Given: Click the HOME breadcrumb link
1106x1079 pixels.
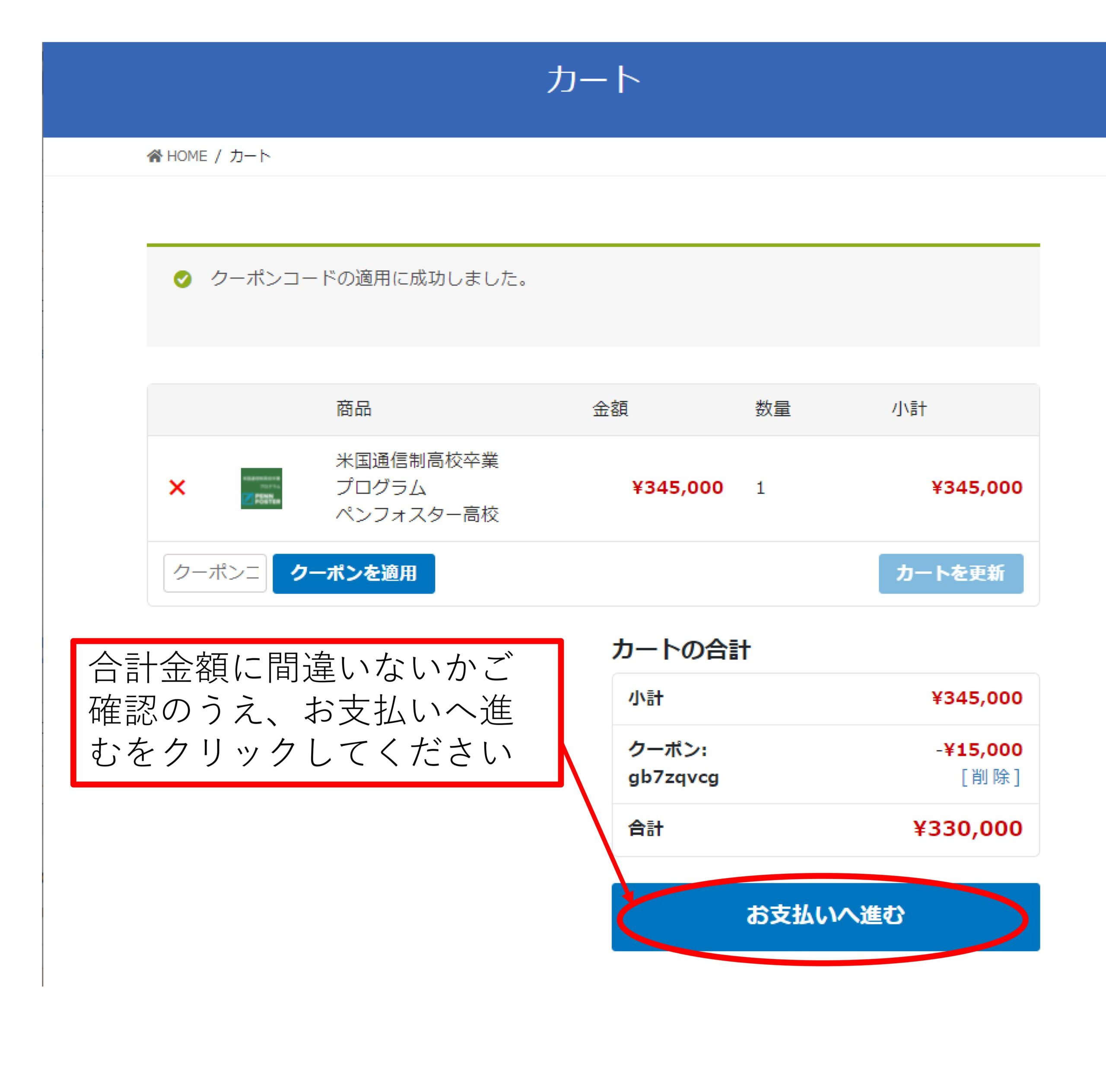Looking at the screenshot, I should [x=187, y=156].
